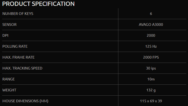This screenshot has width=188, height=106.
Task: Click the value 6 for keys
Action: 151,14
